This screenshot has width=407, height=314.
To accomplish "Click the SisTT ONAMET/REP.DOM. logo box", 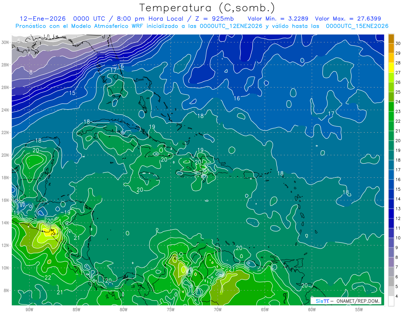I will (346, 301).
